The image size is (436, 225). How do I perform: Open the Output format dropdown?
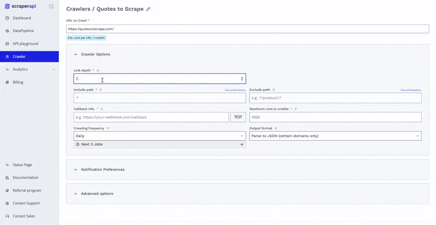pyautogui.click(x=335, y=136)
